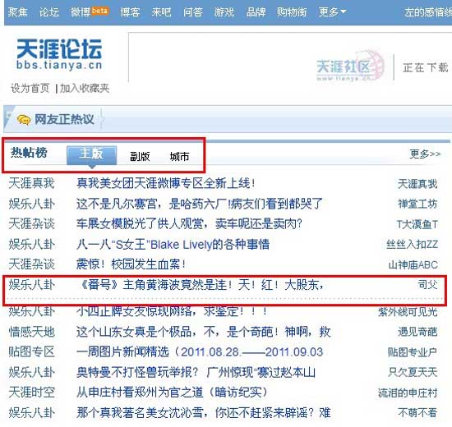Viewport: 452px width, 427px height.
Task: Open author link 山神庙ABC
Action: pyautogui.click(x=413, y=264)
